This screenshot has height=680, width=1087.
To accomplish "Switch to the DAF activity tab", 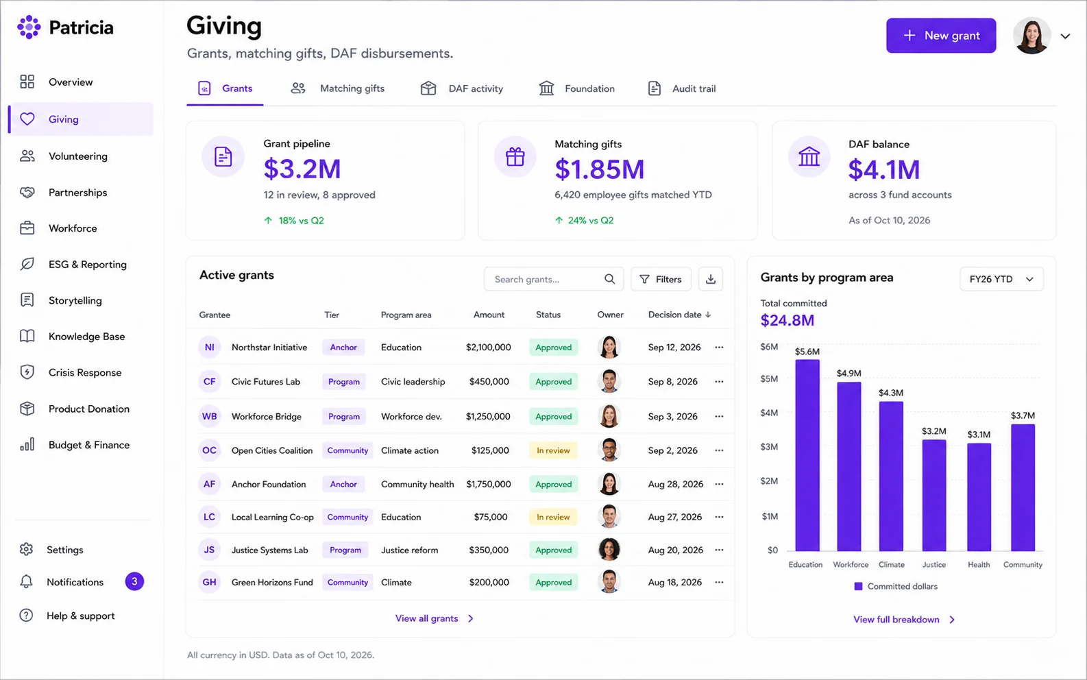I will click(x=461, y=88).
